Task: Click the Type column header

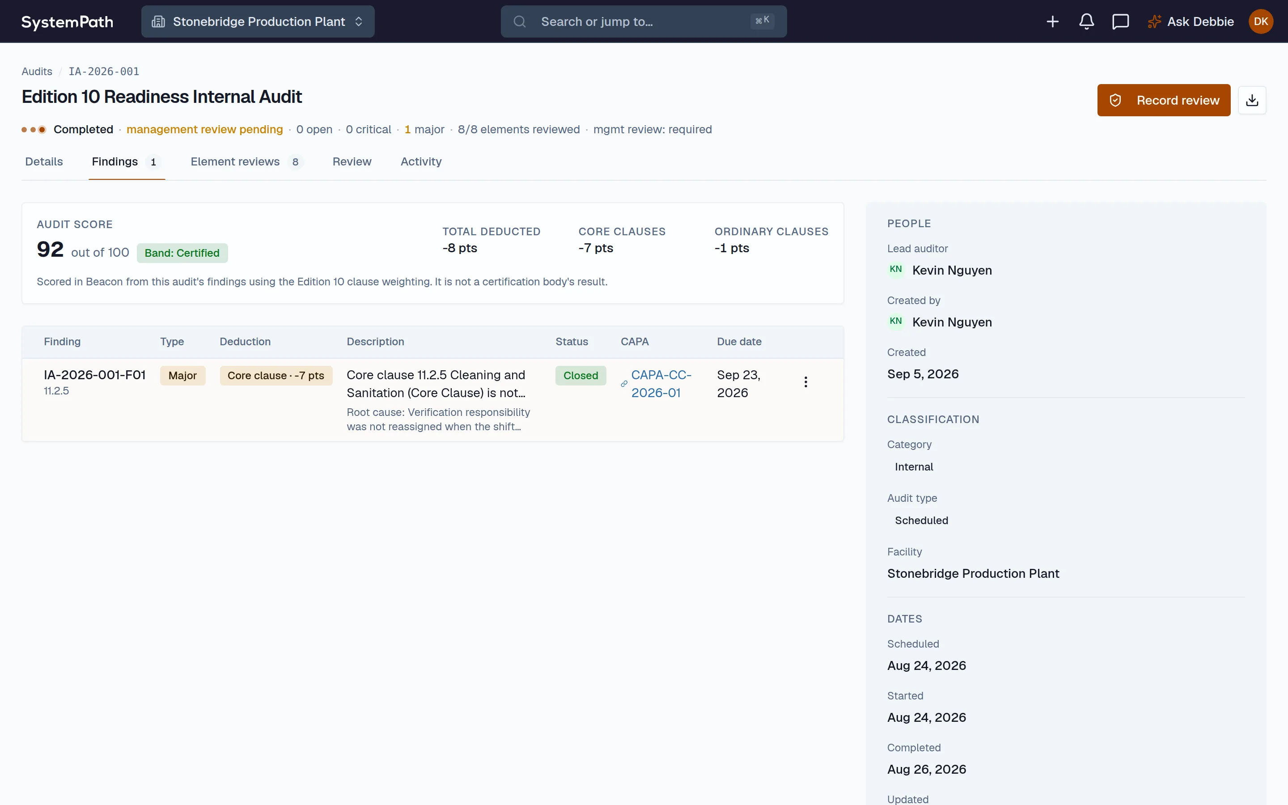Action: pyautogui.click(x=172, y=342)
